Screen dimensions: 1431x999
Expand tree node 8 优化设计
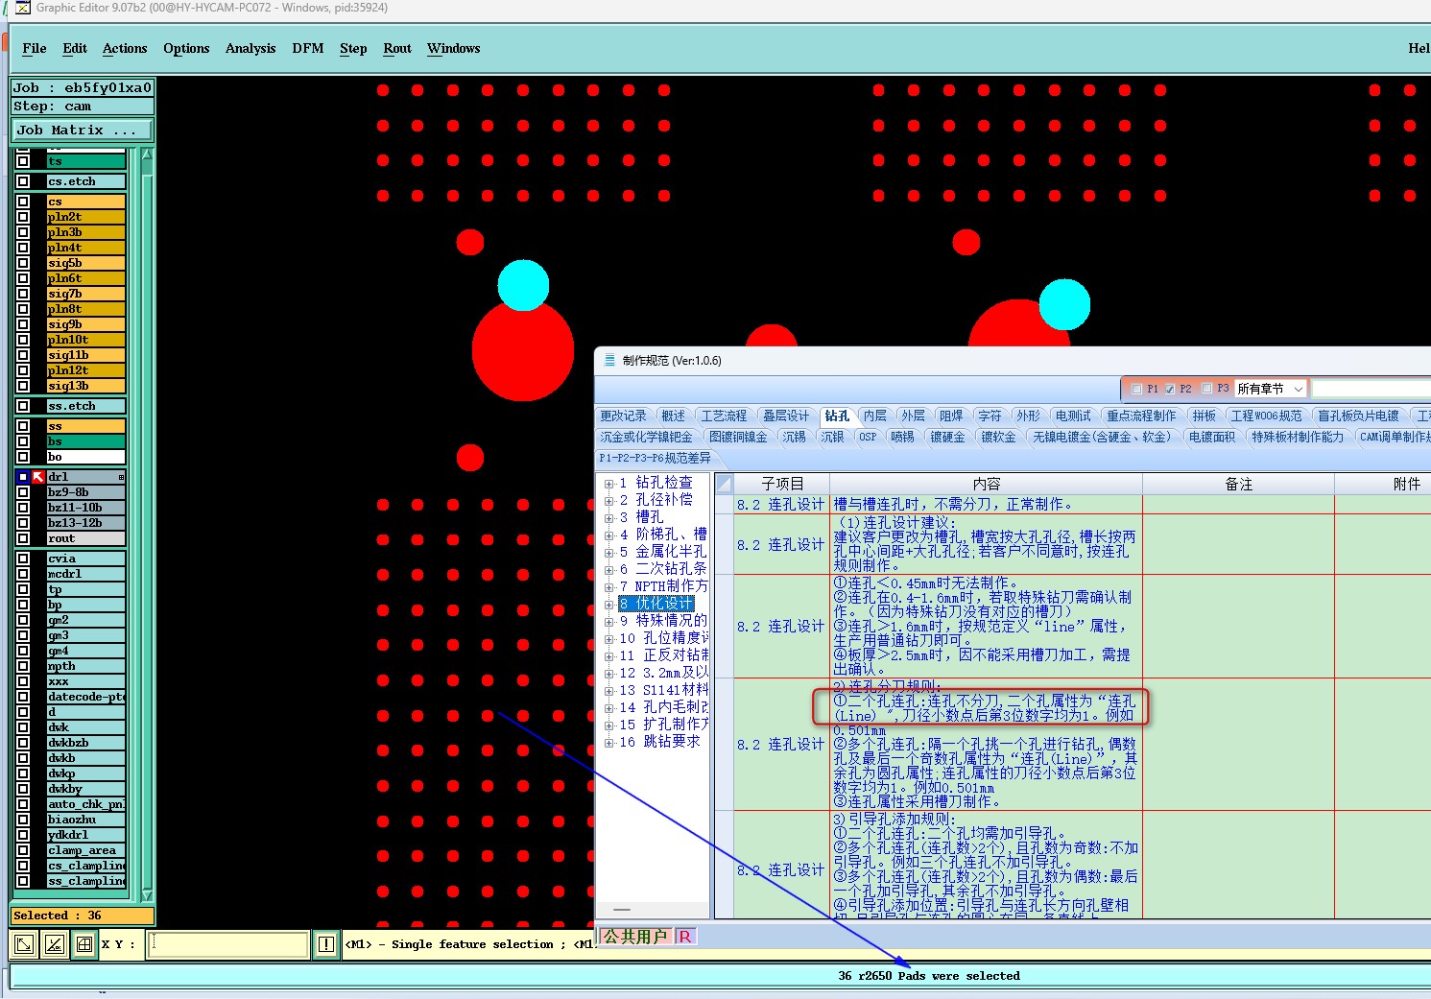point(608,605)
